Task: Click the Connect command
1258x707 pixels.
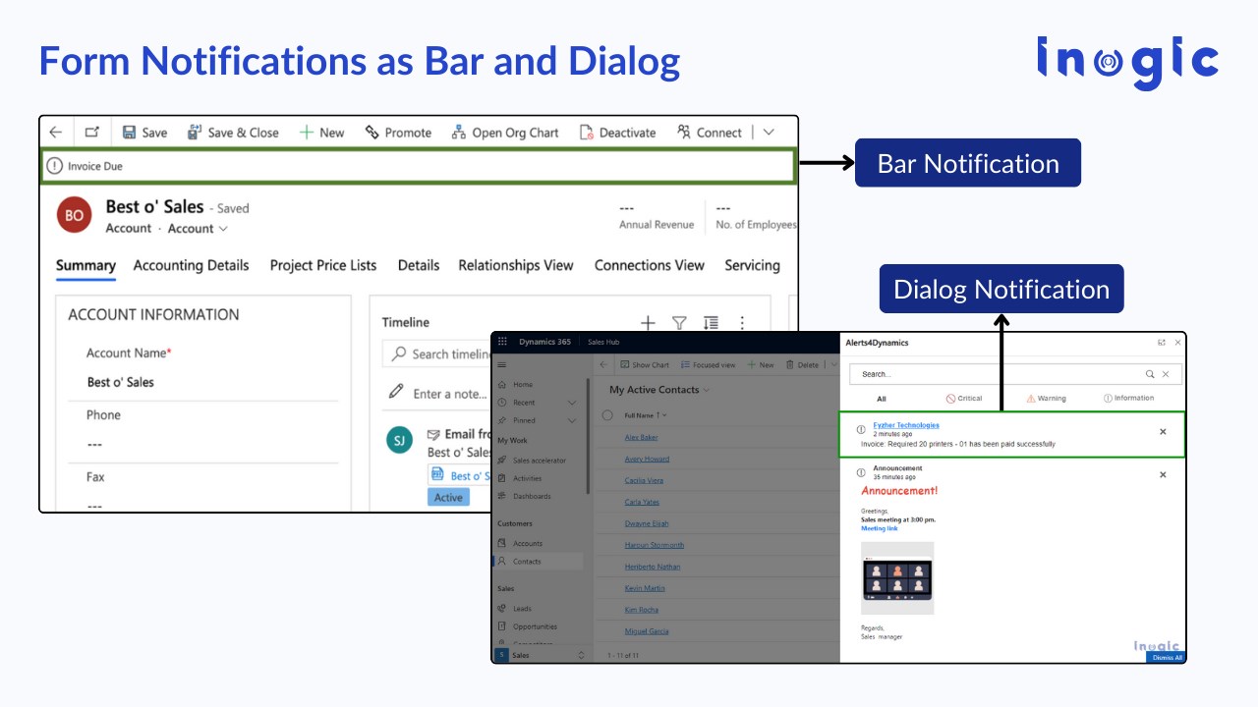Action: click(710, 133)
